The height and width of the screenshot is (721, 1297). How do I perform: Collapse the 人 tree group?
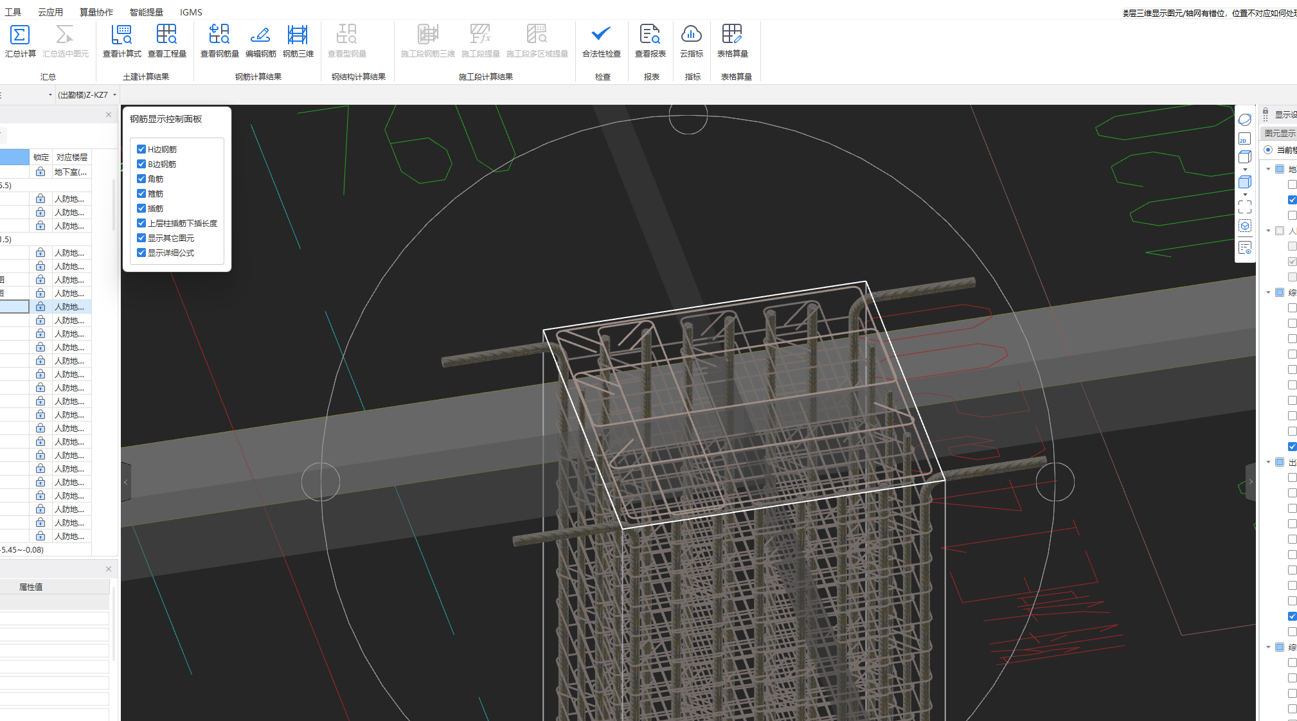pos(1268,231)
